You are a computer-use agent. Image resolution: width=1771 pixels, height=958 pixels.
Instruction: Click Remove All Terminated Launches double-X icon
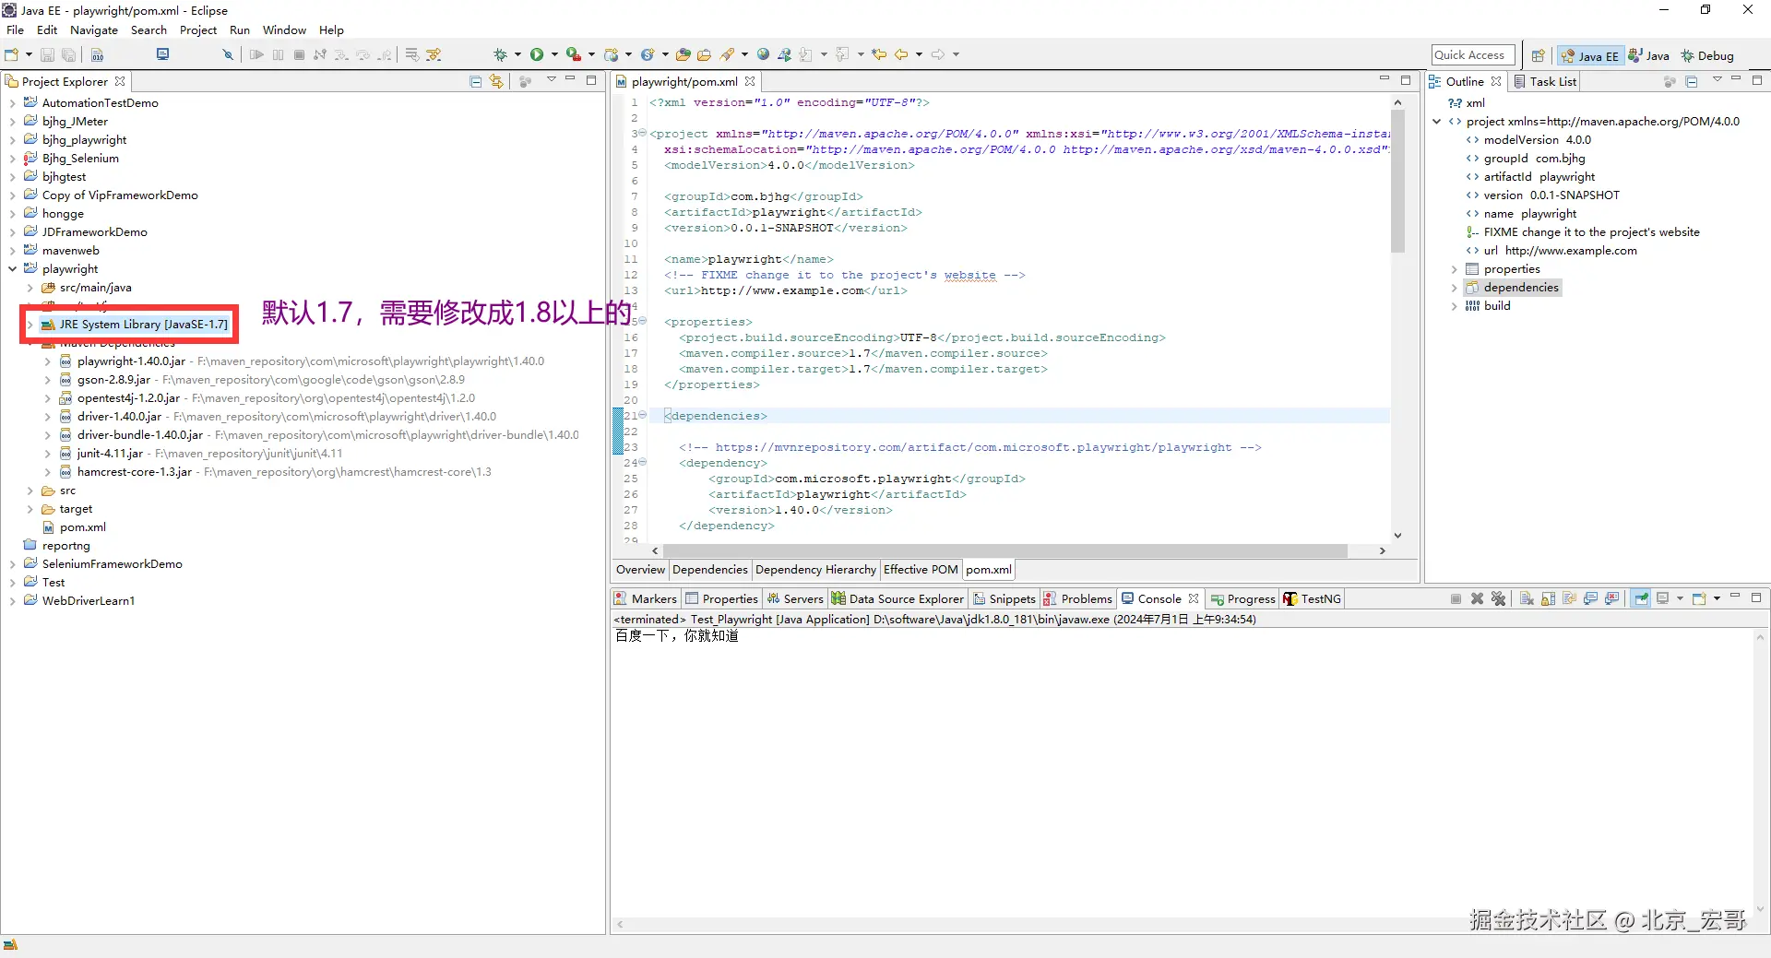point(1498,598)
